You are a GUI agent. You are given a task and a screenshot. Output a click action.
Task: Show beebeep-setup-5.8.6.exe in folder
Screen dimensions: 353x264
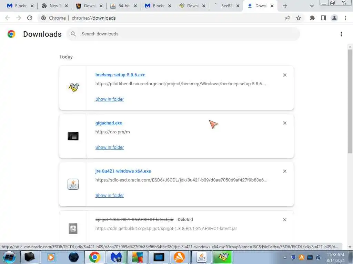(110, 99)
